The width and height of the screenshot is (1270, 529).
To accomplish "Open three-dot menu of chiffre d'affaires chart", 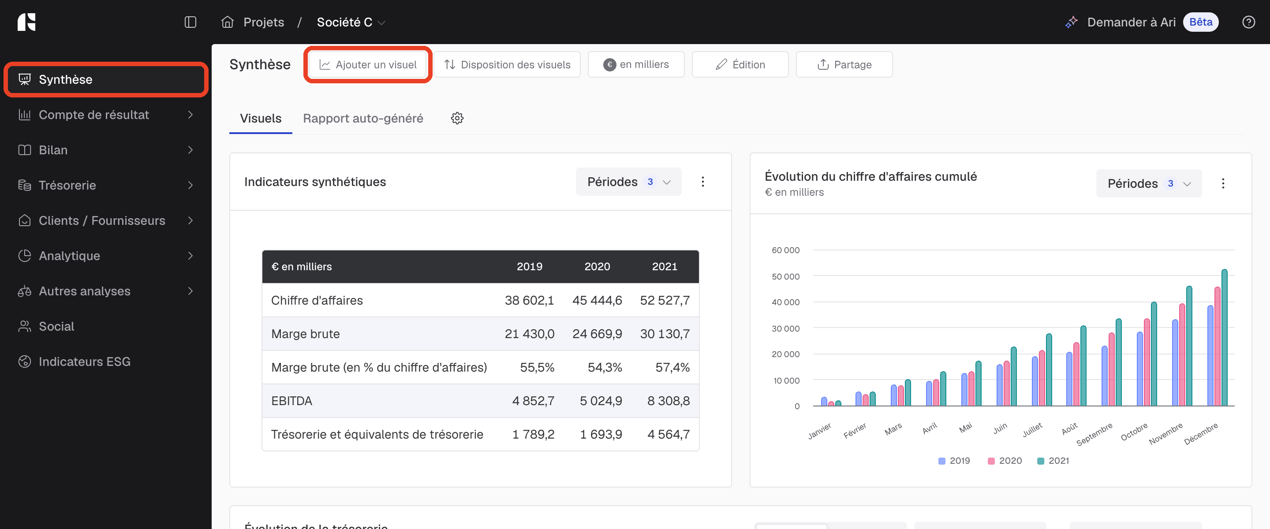I will pos(1223,183).
